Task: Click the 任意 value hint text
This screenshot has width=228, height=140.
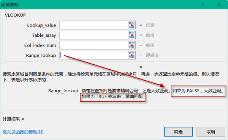Action: pos(150,25)
